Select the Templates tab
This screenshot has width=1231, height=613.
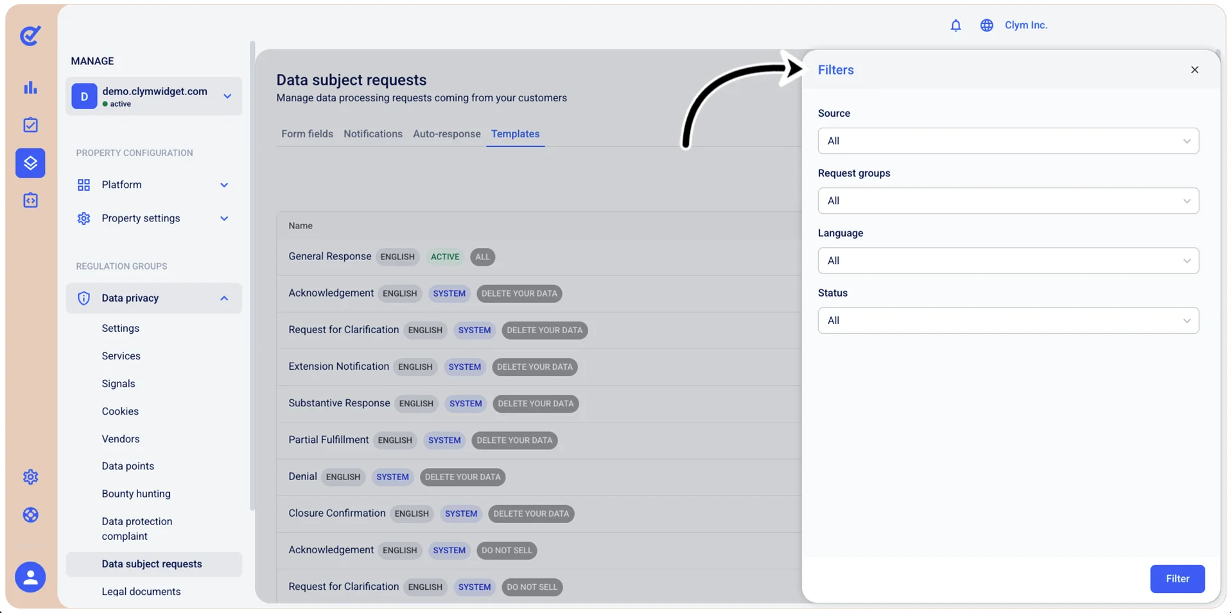pos(515,134)
